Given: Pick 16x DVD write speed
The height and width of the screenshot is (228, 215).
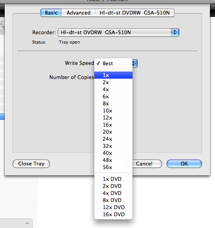Looking at the screenshot, I should 113,214.
